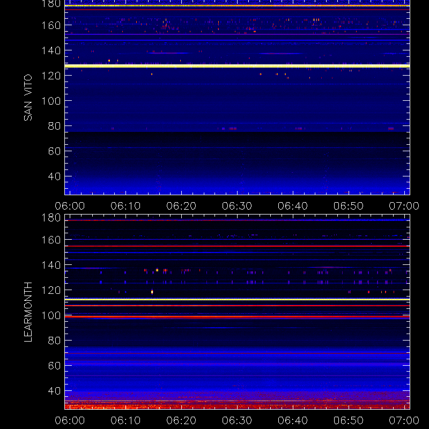Choose the 80 frequency label on Learmonth axis

(x=54, y=341)
